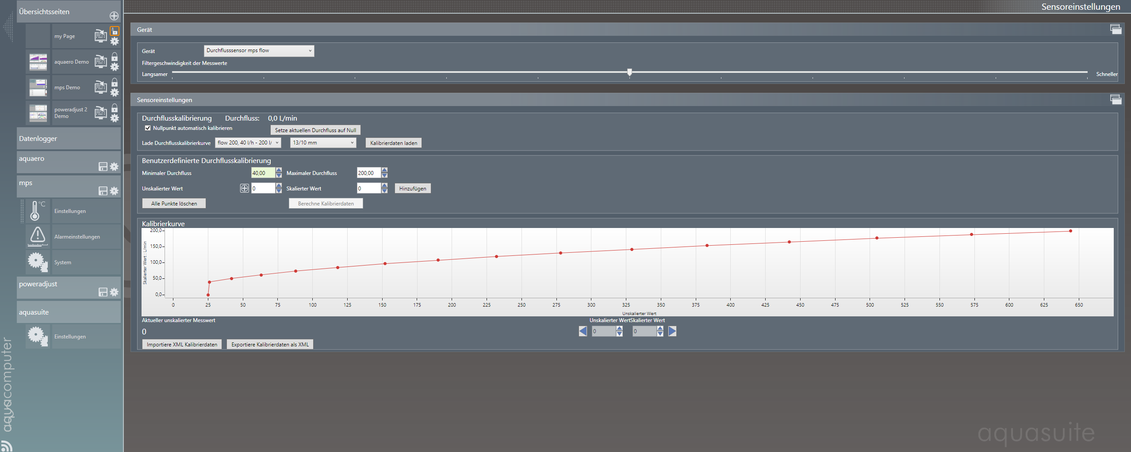Show my Page as desktop overlay
1131x452 pixels.
click(101, 35)
